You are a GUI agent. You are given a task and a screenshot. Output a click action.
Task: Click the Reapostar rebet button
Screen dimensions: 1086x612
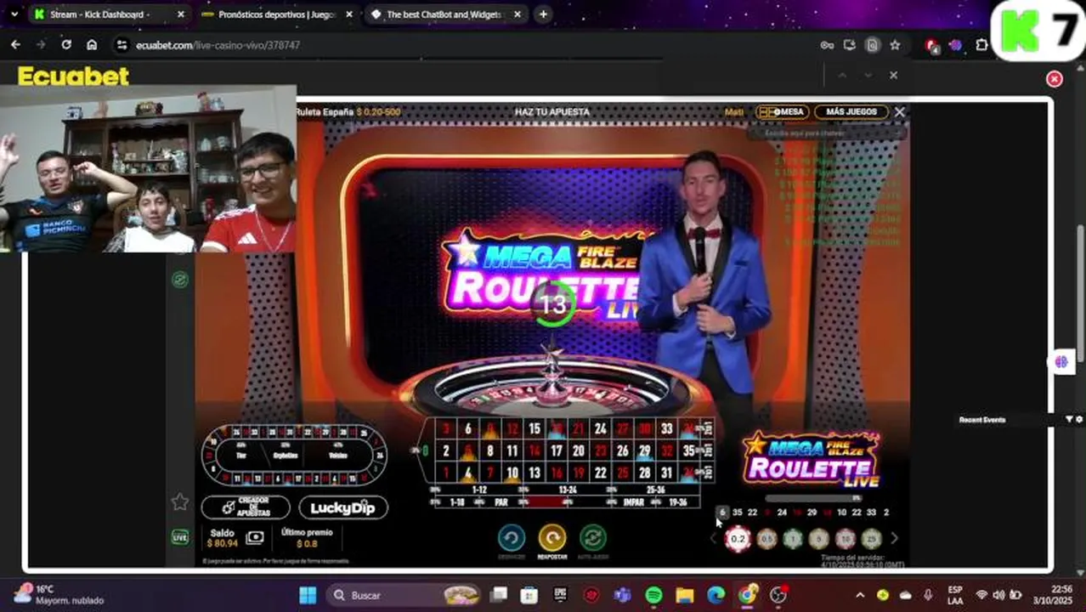(x=552, y=538)
